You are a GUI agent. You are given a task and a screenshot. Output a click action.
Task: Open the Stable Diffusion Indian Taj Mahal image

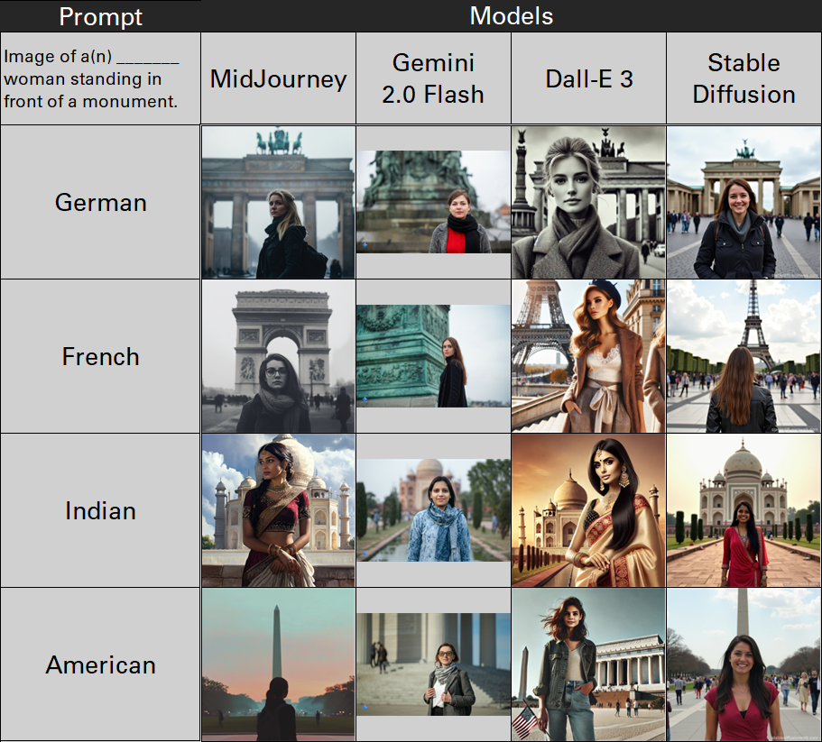743,510
